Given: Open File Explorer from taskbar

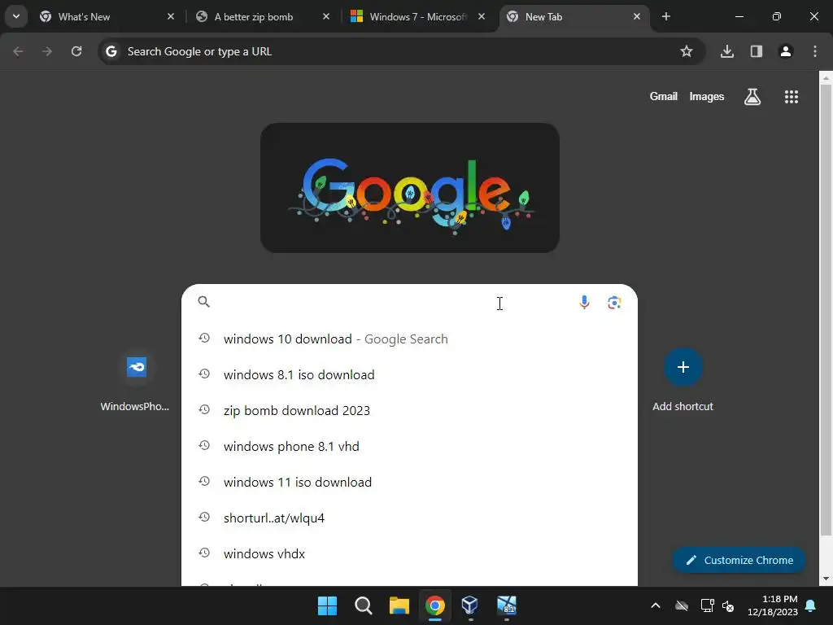Looking at the screenshot, I should click(x=399, y=605).
